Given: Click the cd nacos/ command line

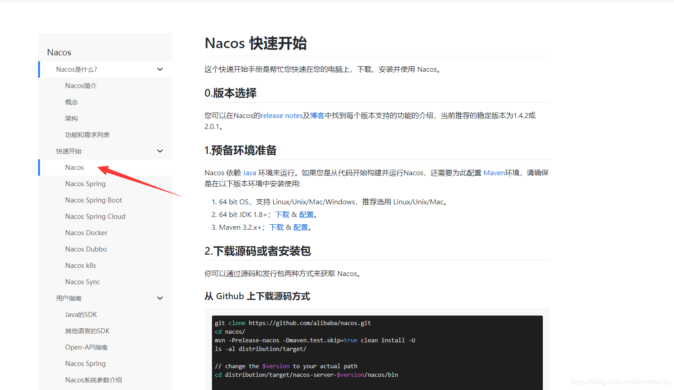Looking at the screenshot, I should click(230, 332).
